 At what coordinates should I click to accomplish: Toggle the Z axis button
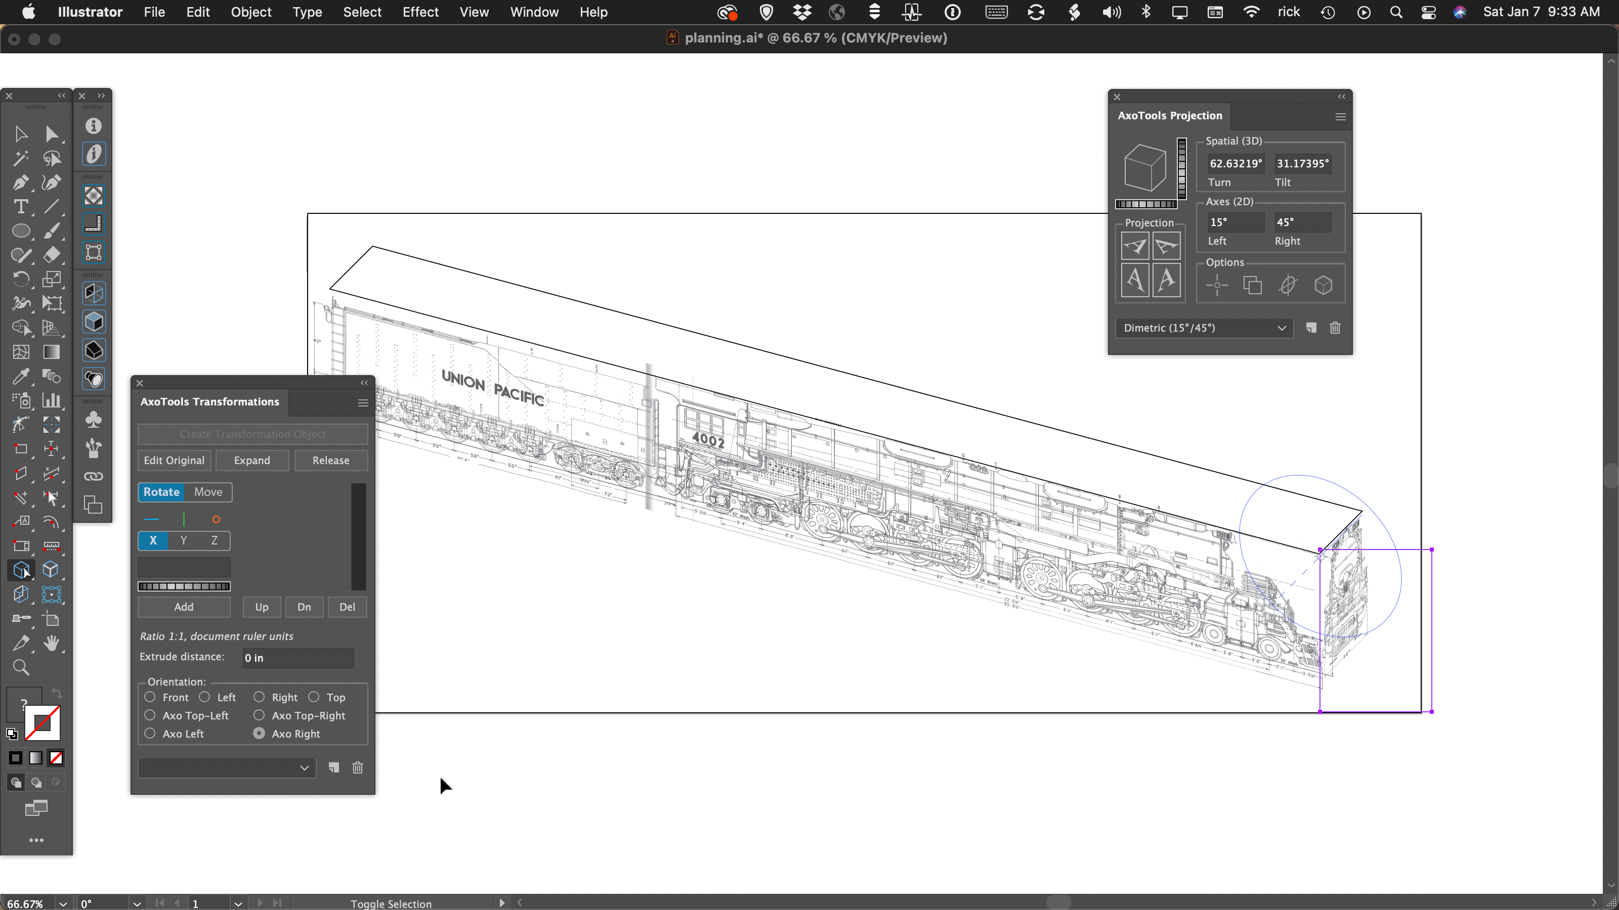pos(215,540)
